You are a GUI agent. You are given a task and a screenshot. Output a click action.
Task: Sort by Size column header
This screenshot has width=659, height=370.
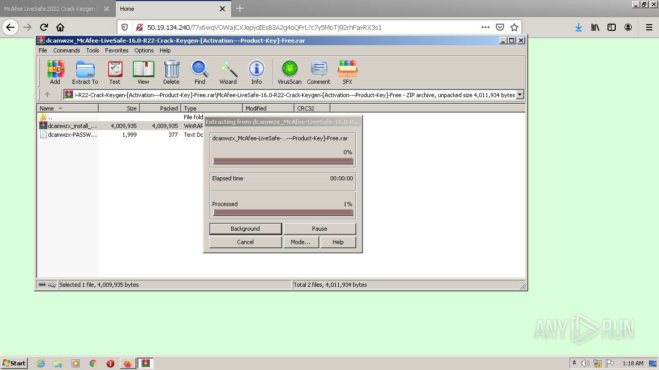pyautogui.click(x=119, y=108)
